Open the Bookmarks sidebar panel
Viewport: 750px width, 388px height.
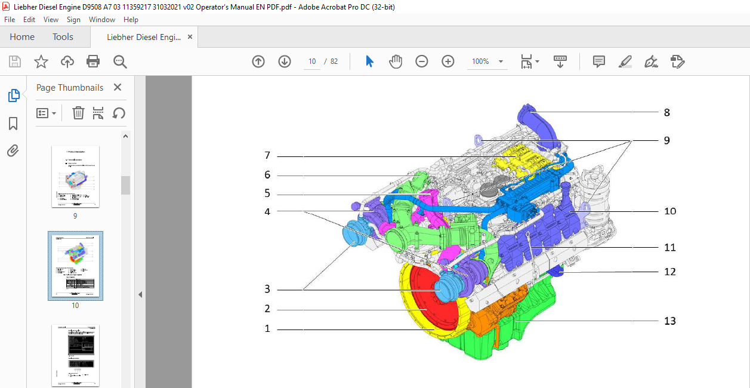pyautogui.click(x=13, y=123)
